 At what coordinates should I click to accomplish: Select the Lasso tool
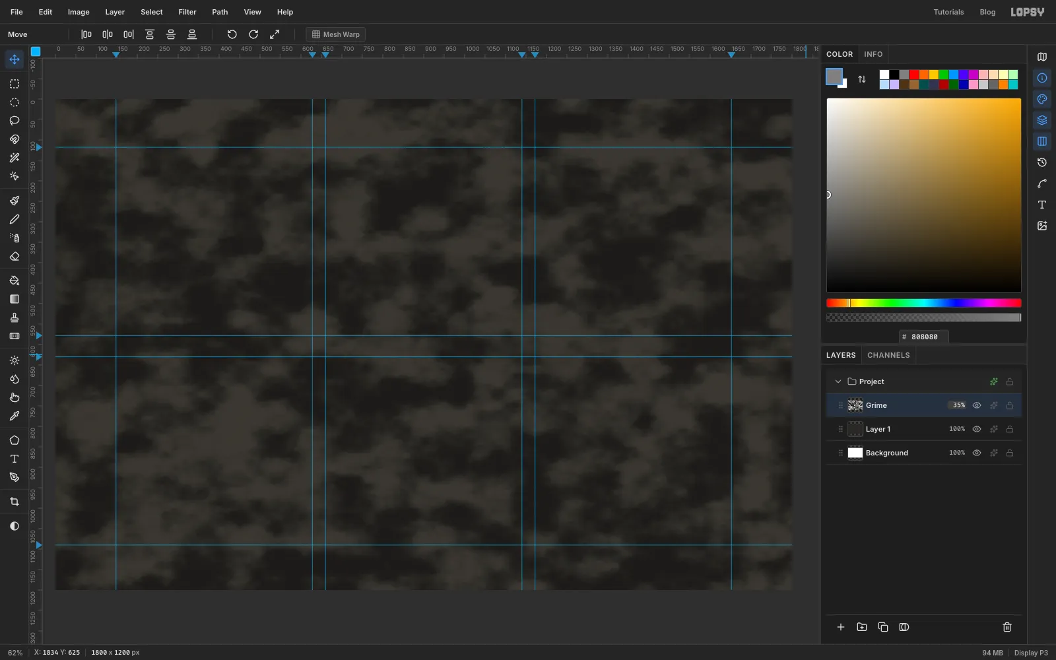click(15, 121)
